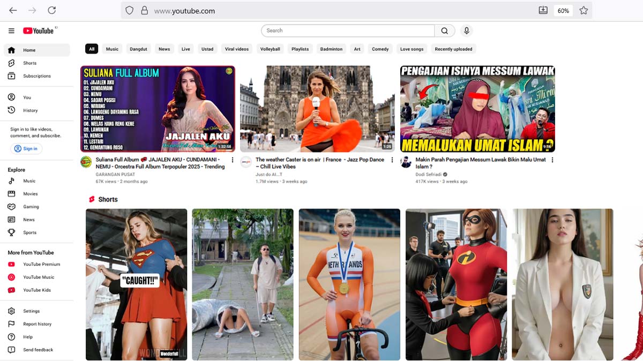643x361 pixels.
Task: Select the Playlists filter chip
Action: [x=300, y=49]
